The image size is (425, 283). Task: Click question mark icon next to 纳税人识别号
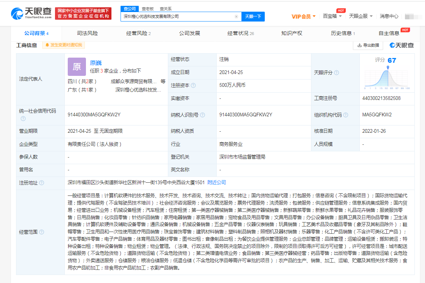pos(202,115)
